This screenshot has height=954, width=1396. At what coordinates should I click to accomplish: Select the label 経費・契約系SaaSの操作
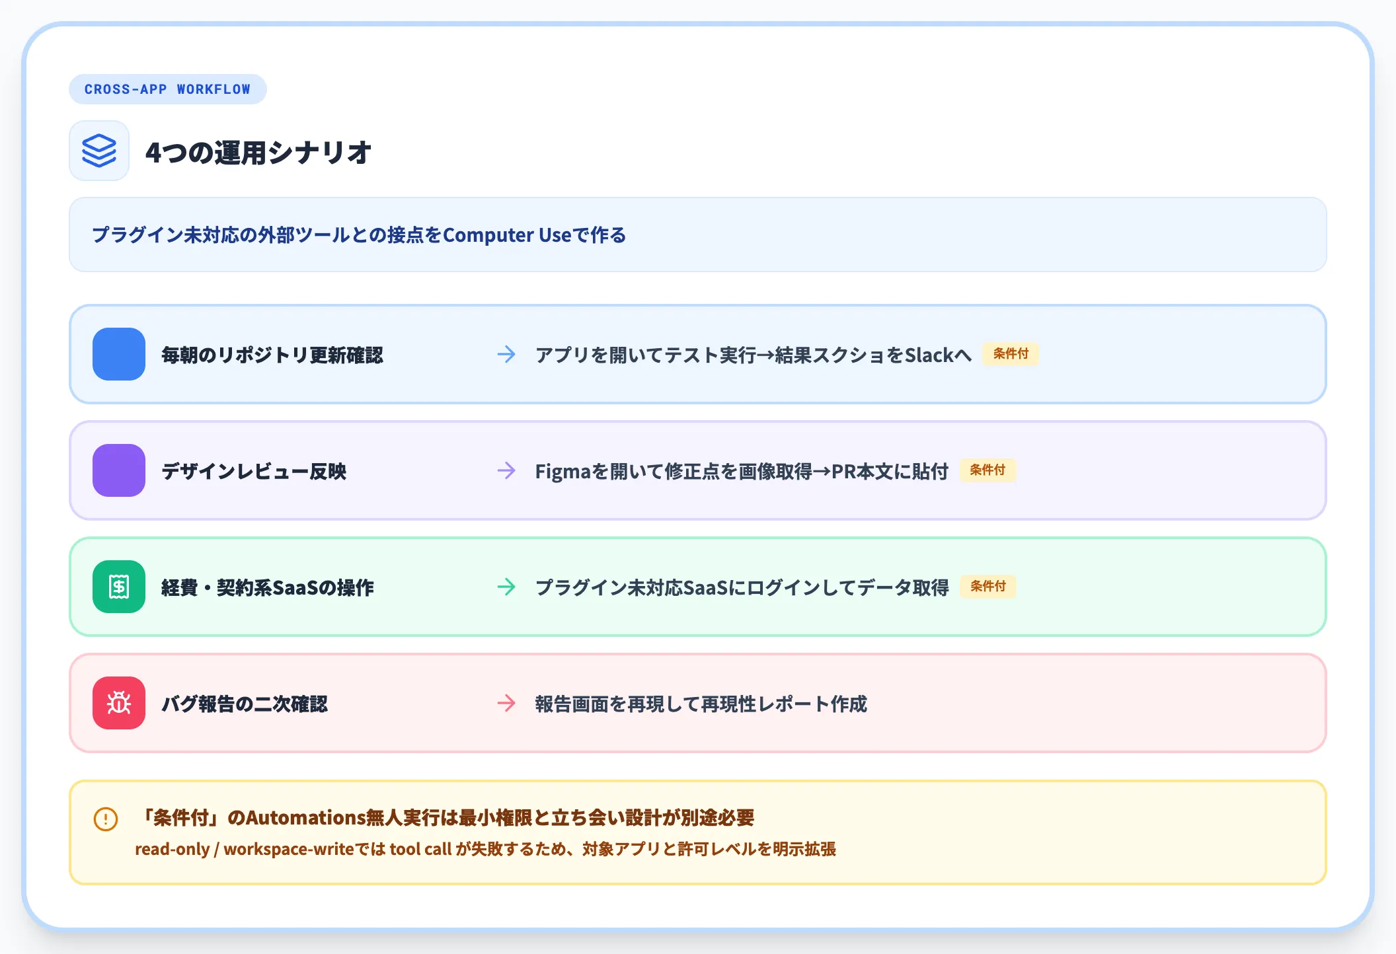(x=268, y=587)
